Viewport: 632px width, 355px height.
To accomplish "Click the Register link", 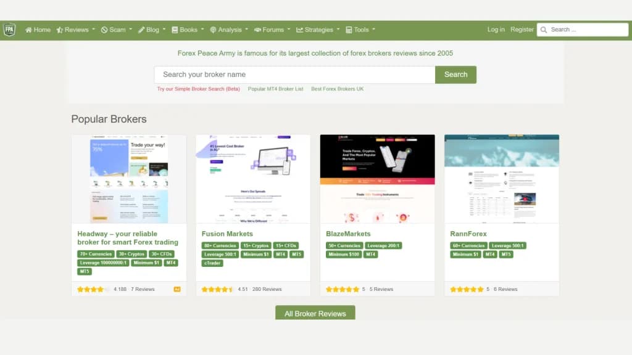I will (x=522, y=30).
